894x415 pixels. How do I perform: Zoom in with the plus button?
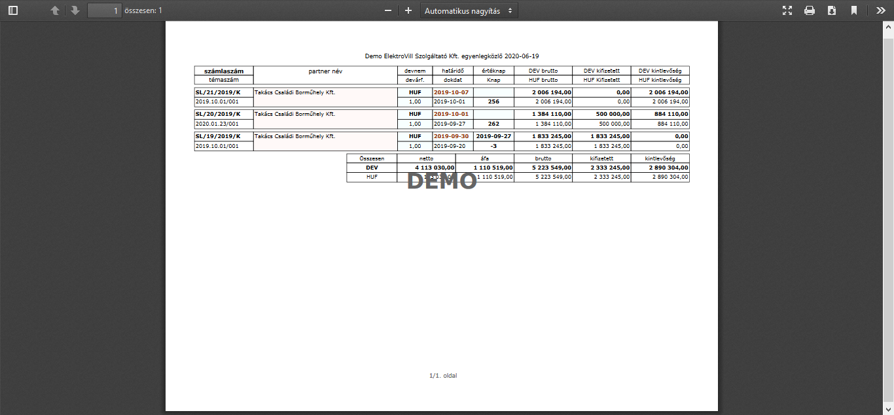tap(408, 10)
